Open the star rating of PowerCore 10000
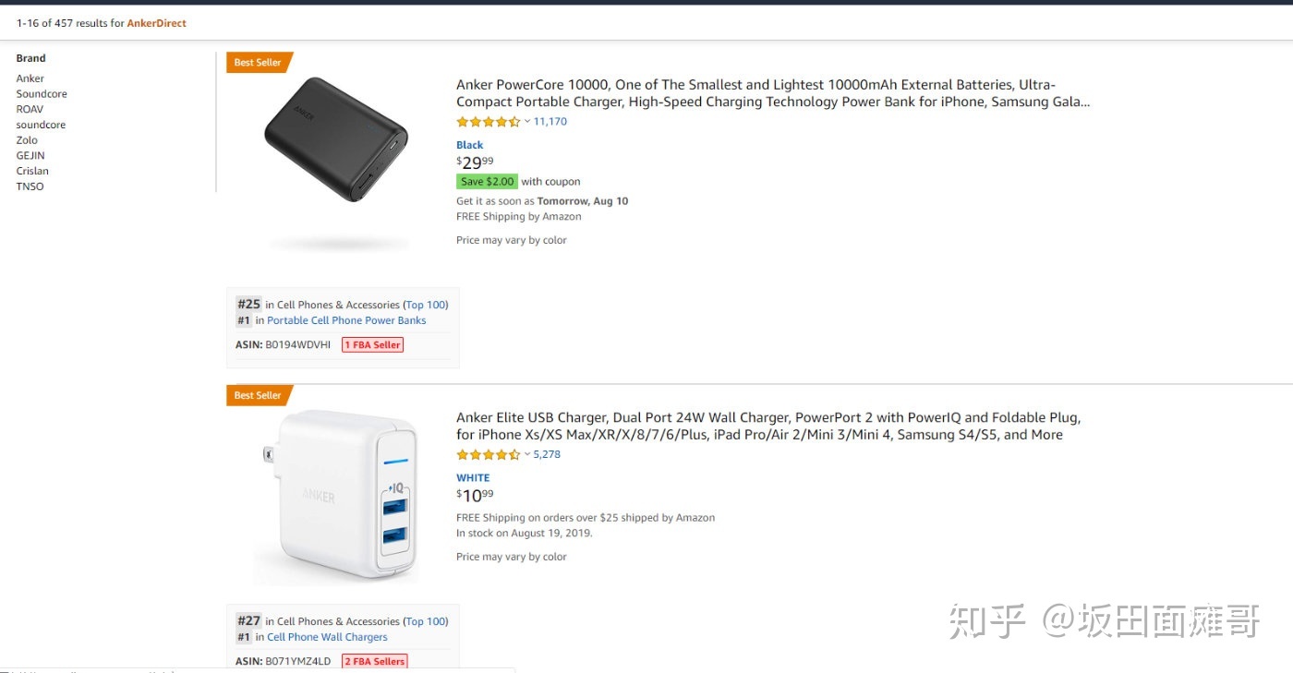The width and height of the screenshot is (1293, 673). (489, 122)
